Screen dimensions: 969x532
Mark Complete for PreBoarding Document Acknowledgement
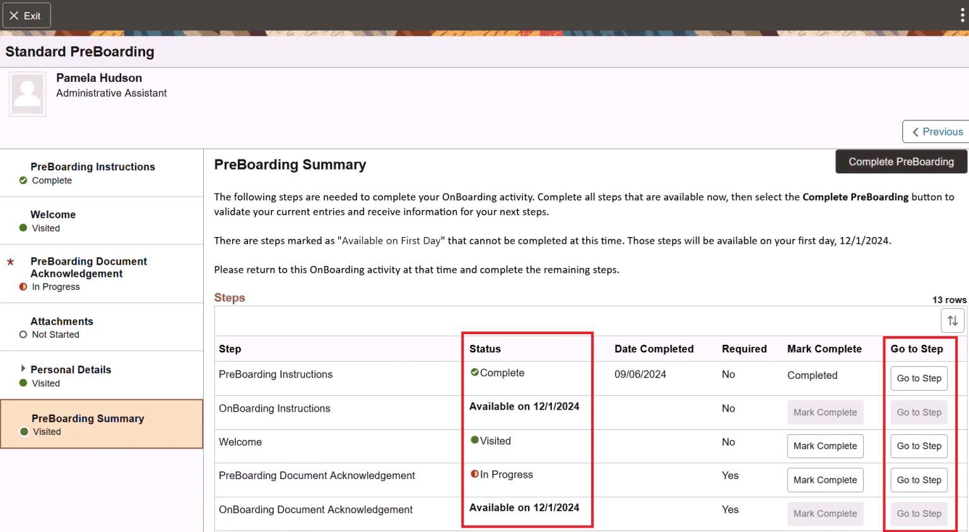point(825,480)
